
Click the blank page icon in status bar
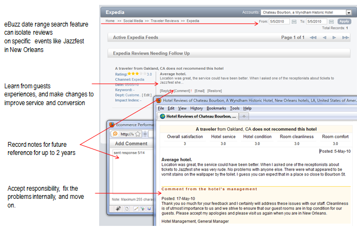coord(127,209)
